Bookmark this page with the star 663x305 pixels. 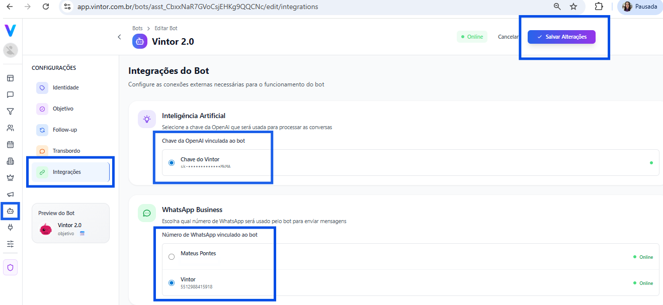[573, 7]
